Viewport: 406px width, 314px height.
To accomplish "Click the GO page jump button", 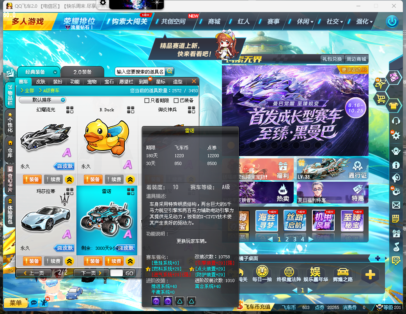I will [129, 273].
